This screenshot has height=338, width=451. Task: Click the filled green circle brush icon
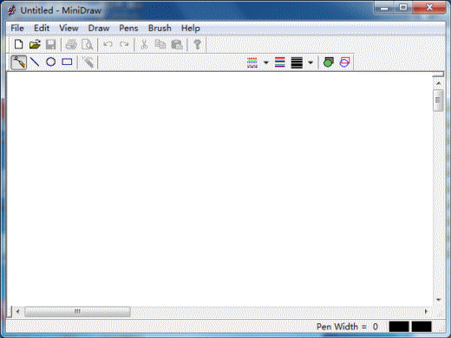pos(329,62)
